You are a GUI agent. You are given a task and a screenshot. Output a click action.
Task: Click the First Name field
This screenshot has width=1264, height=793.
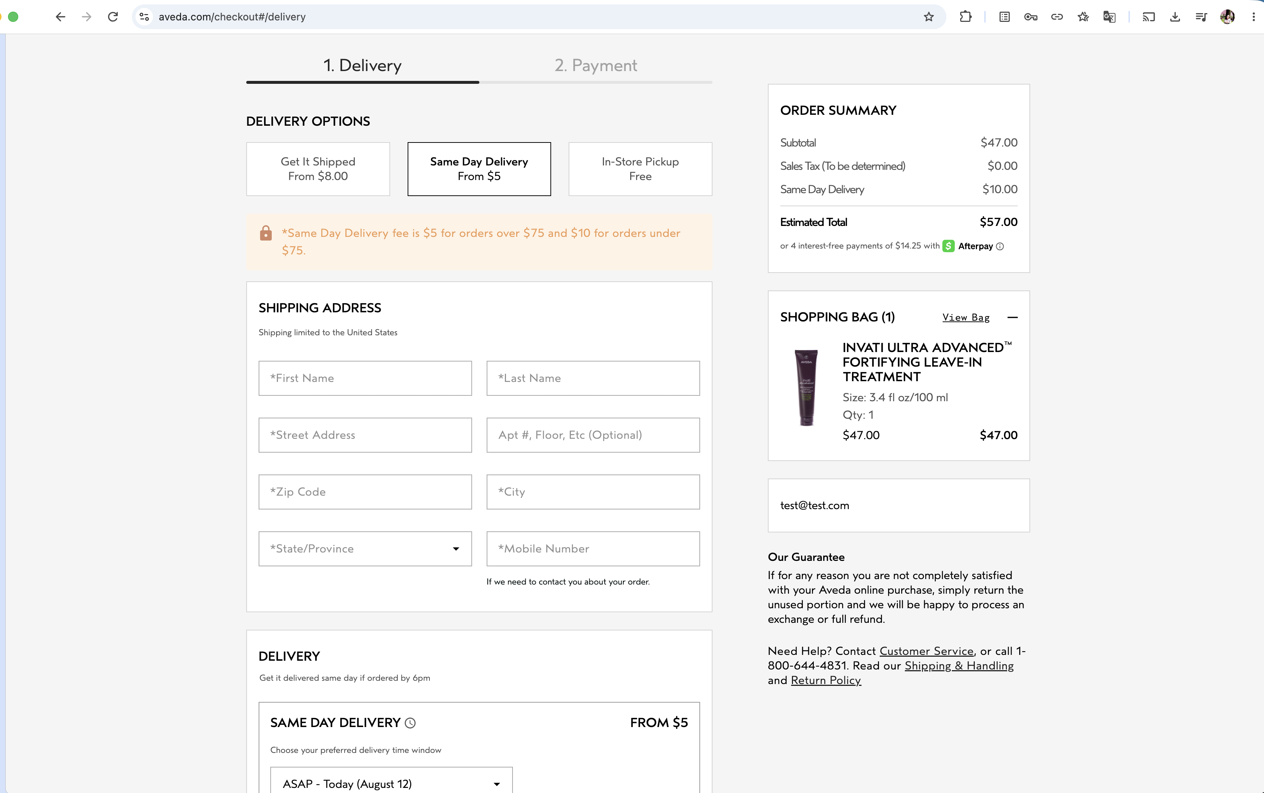(365, 378)
